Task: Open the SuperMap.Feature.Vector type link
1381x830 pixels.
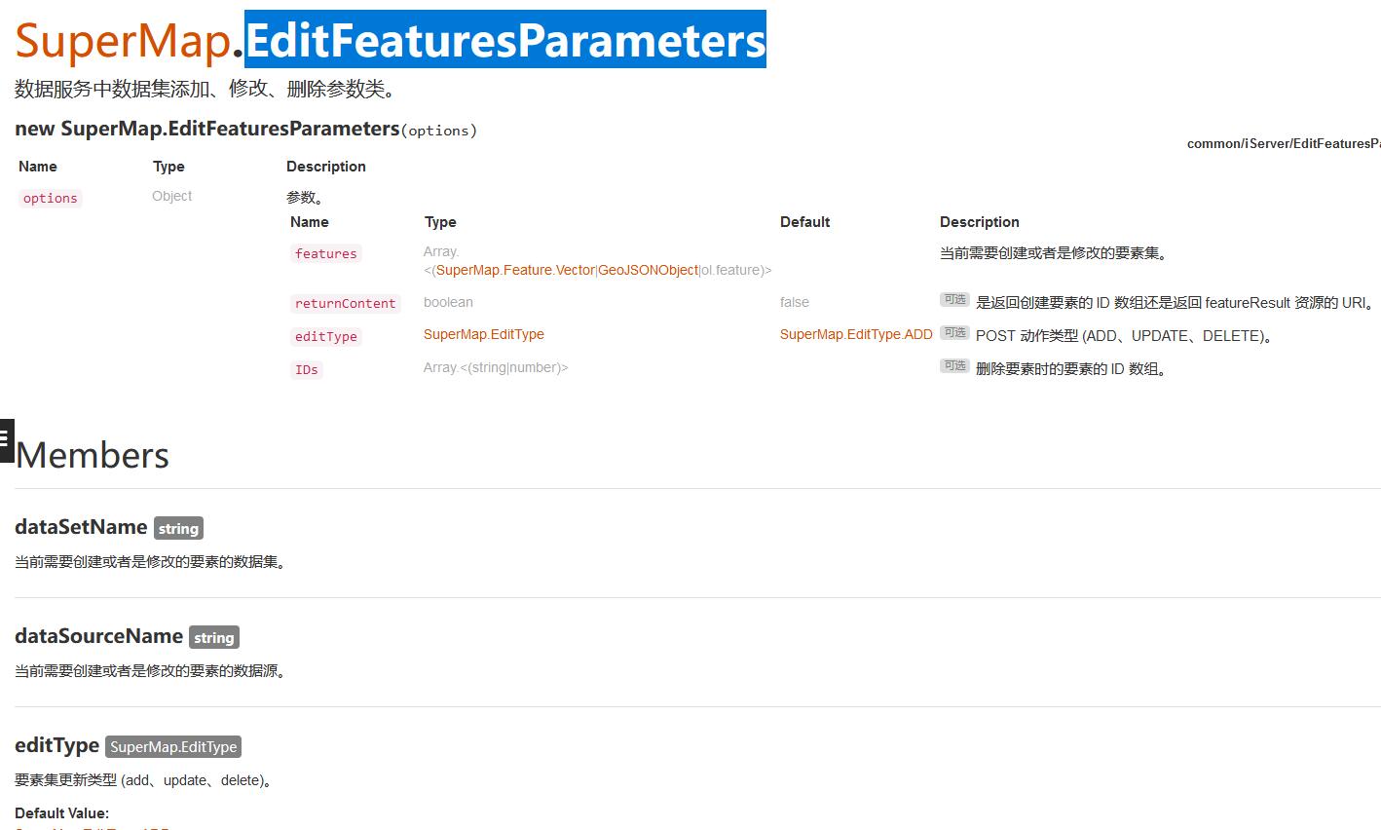Action: click(x=515, y=270)
